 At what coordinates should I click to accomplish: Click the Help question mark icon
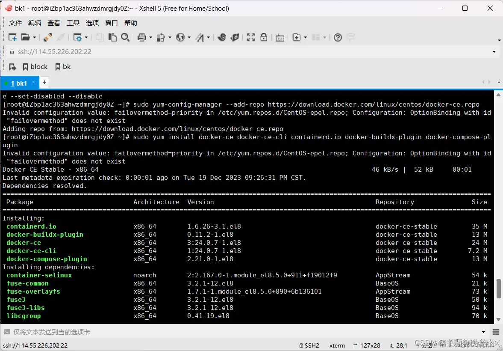pos(338,37)
